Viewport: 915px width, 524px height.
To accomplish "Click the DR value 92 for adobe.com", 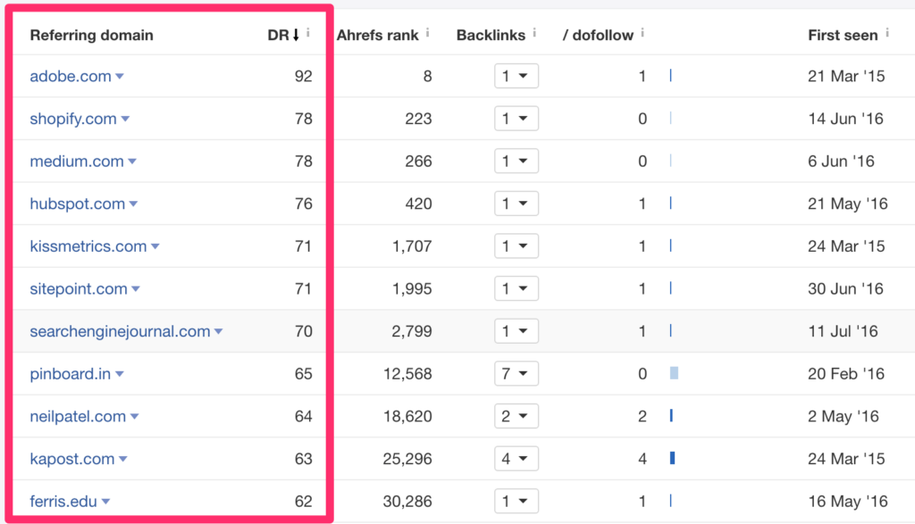I will tap(304, 77).
